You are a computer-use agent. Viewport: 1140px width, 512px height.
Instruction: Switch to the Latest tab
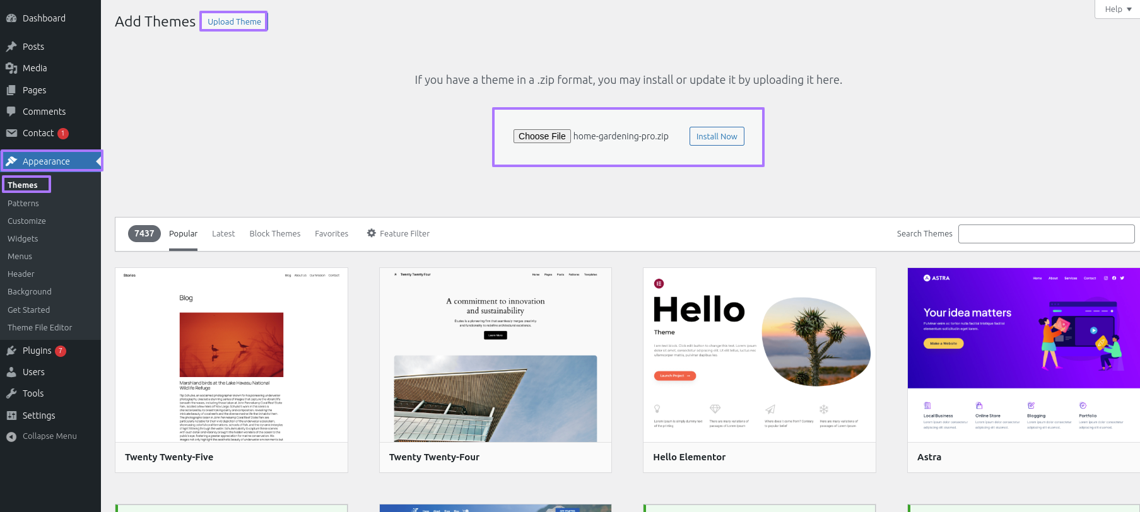pyautogui.click(x=223, y=233)
